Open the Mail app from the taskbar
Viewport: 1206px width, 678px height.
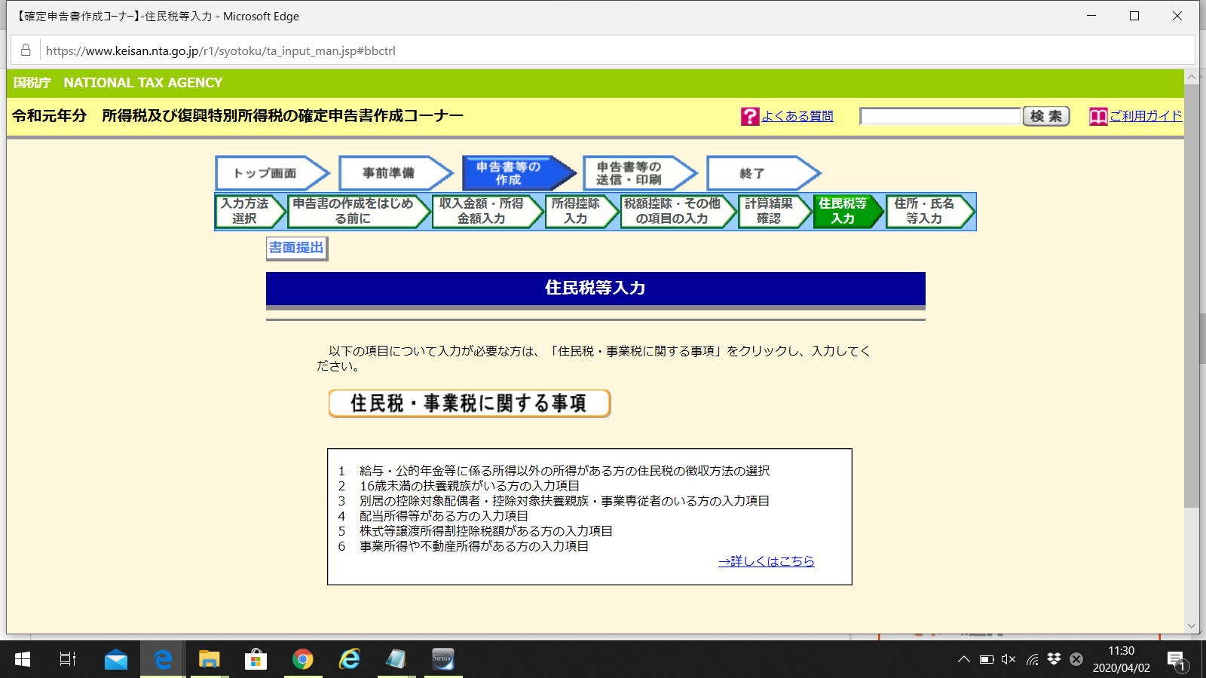click(x=115, y=660)
